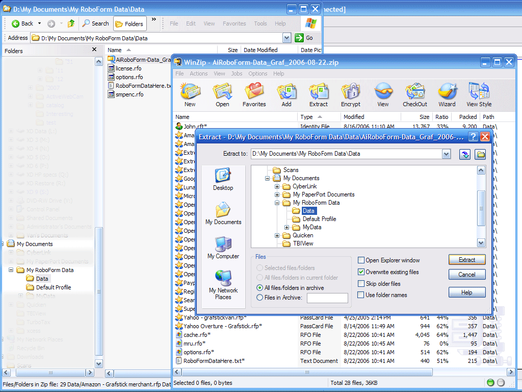Open the Extract to path dropdown
Viewport: 522px width, 392px height.
point(447,154)
